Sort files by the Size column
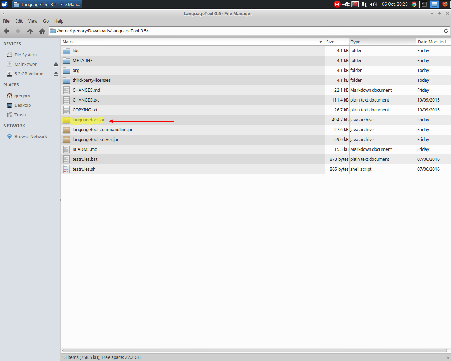This screenshot has width=451, height=361. [337, 42]
